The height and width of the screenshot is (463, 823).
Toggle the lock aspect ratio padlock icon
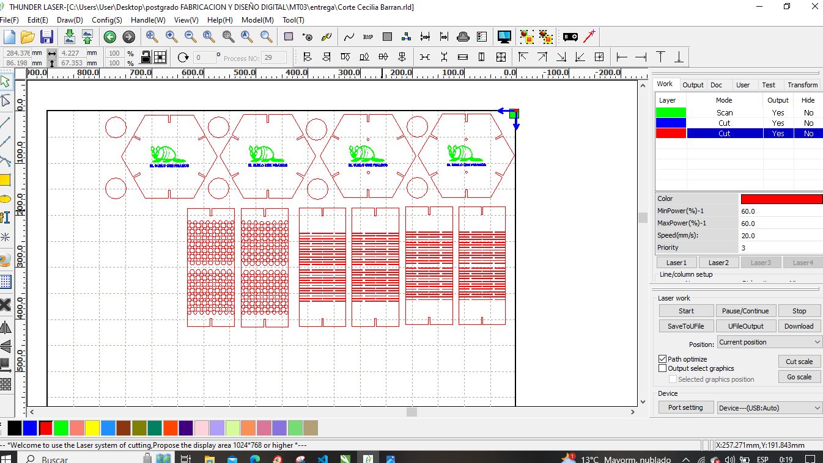click(146, 57)
